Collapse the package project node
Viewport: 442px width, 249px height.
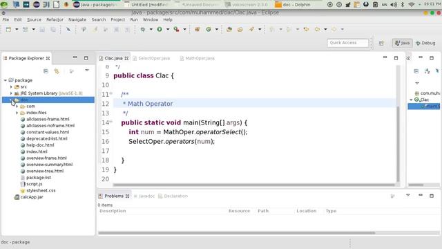6,80
